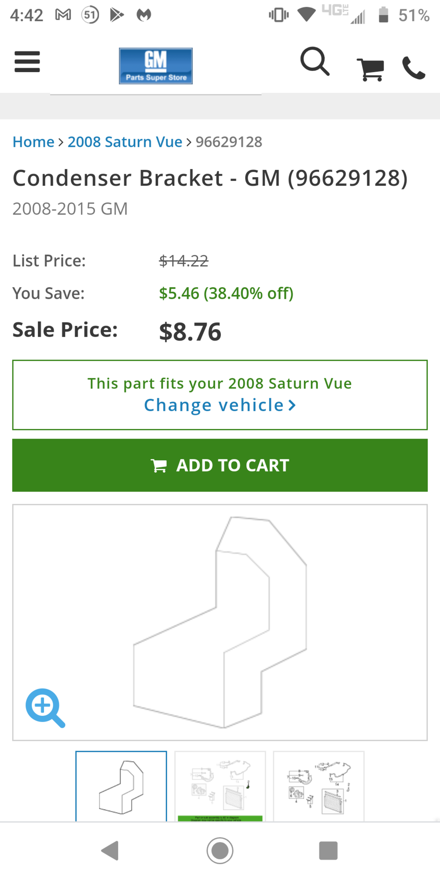The image size is (440, 880).
Task: View the shopping cart icon
Action: (x=370, y=69)
